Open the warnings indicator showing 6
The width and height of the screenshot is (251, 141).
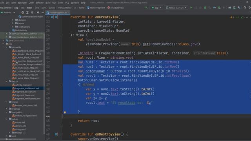click(x=232, y=17)
